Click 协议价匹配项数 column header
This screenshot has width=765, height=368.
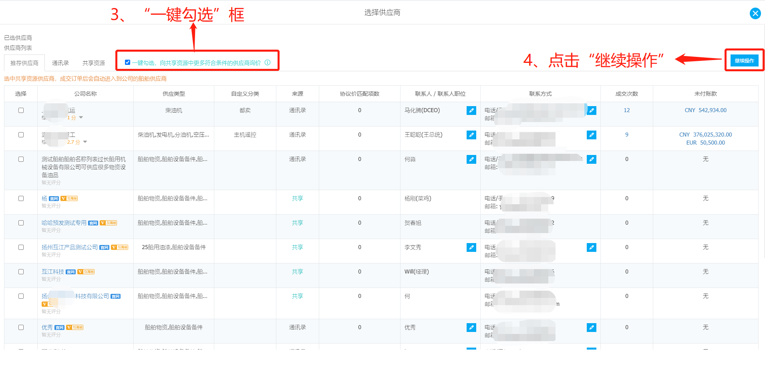pyautogui.click(x=360, y=94)
